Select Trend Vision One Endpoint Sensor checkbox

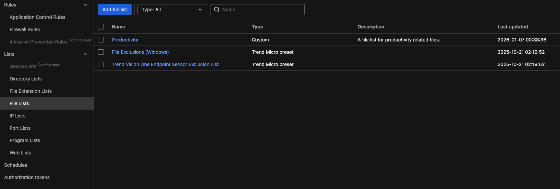coord(101,64)
